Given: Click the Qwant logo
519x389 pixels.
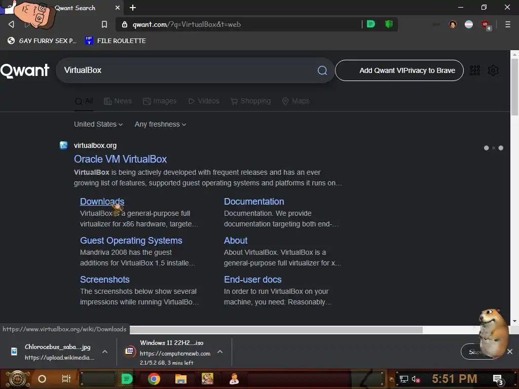Looking at the screenshot, I should [25, 70].
